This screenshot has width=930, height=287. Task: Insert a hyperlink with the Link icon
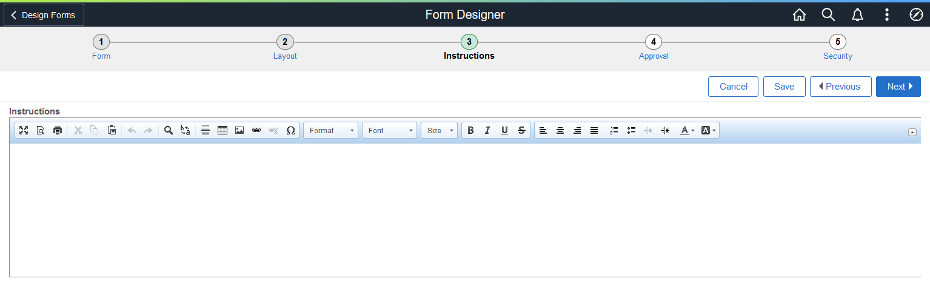256,130
